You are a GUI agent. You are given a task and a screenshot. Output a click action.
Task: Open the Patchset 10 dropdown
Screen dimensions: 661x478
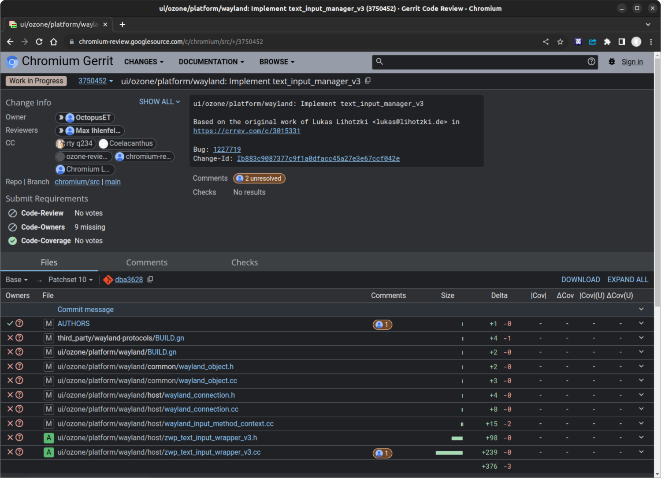(x=71, y=280)
